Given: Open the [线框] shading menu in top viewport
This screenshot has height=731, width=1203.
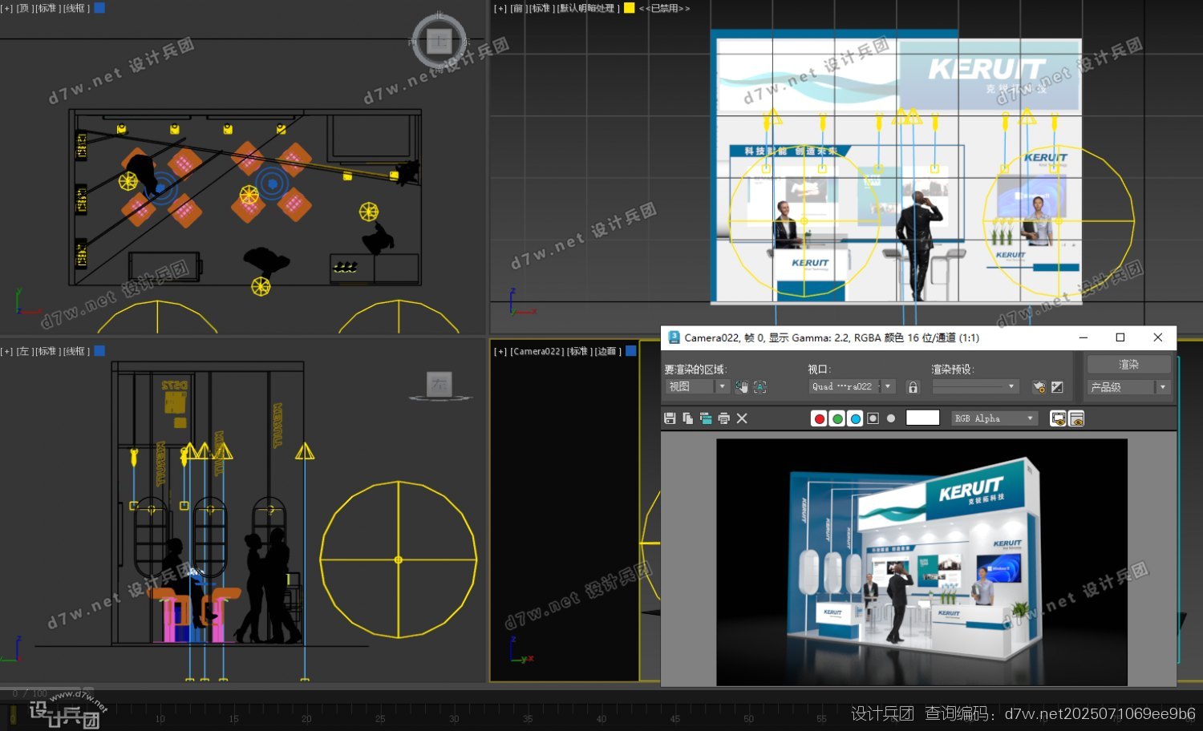Looking at the screenshot, I should point(77,8).
